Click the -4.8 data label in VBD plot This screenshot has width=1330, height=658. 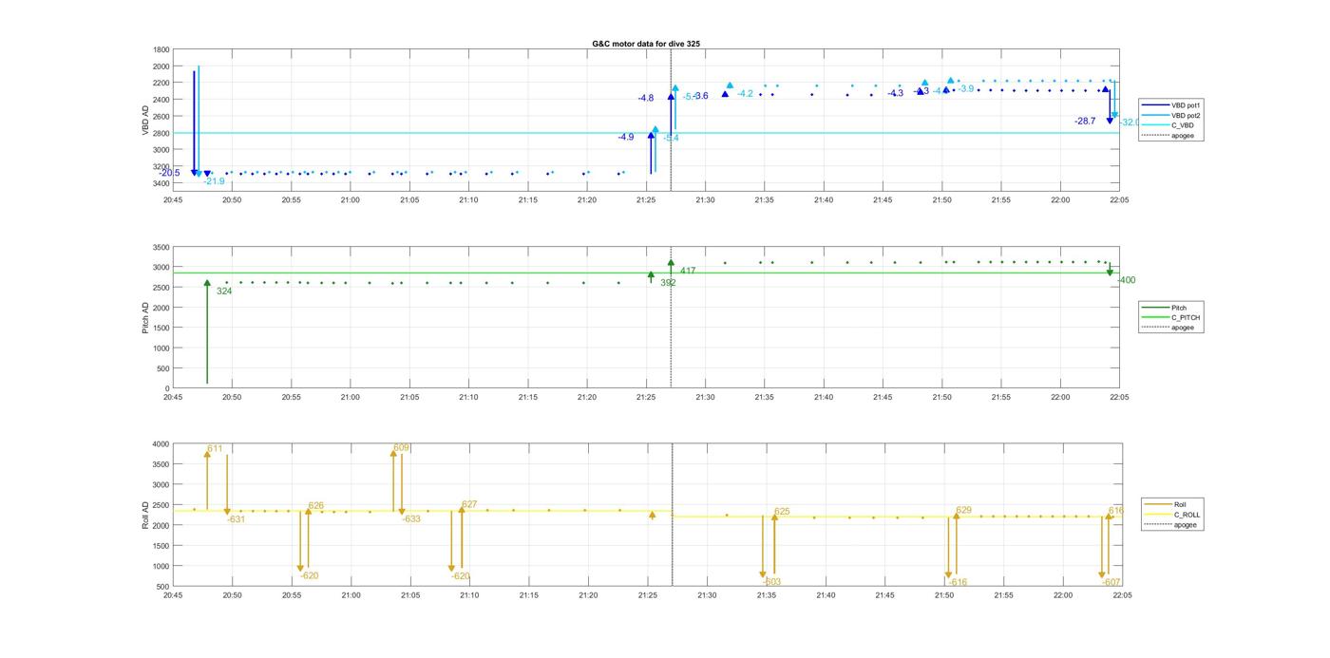point(646,98)
